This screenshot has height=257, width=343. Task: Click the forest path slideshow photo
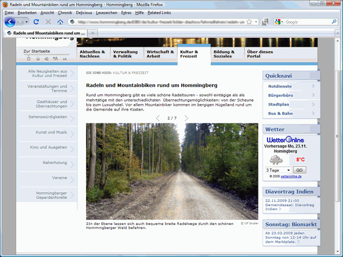172,171
